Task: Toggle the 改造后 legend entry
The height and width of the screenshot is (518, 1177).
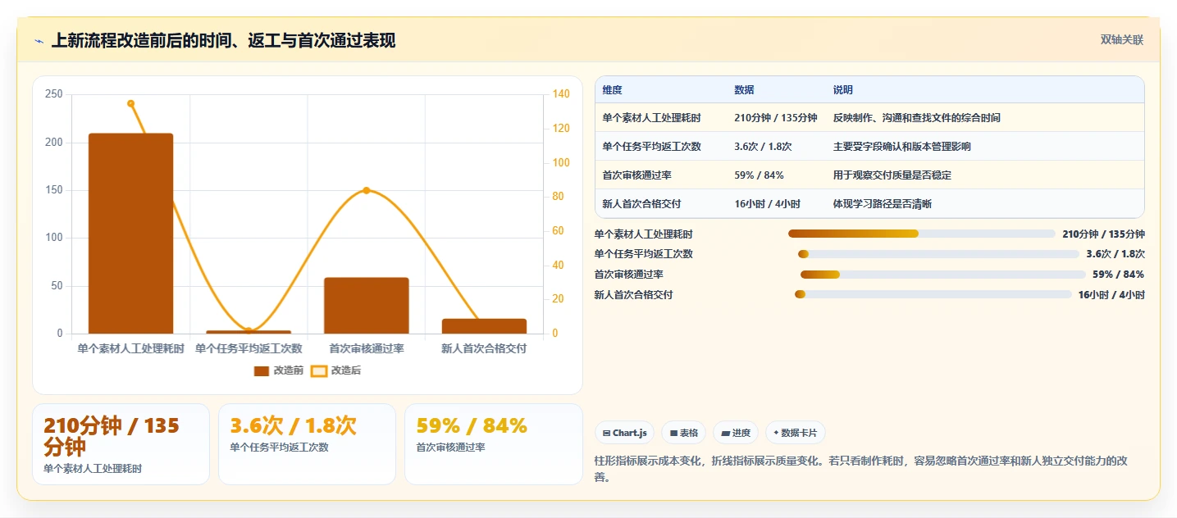Action: (335, 370)
